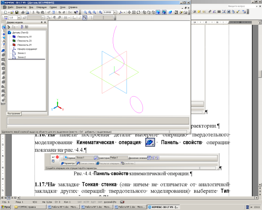Click Word's Введите вопрос help field

[241, 6]
